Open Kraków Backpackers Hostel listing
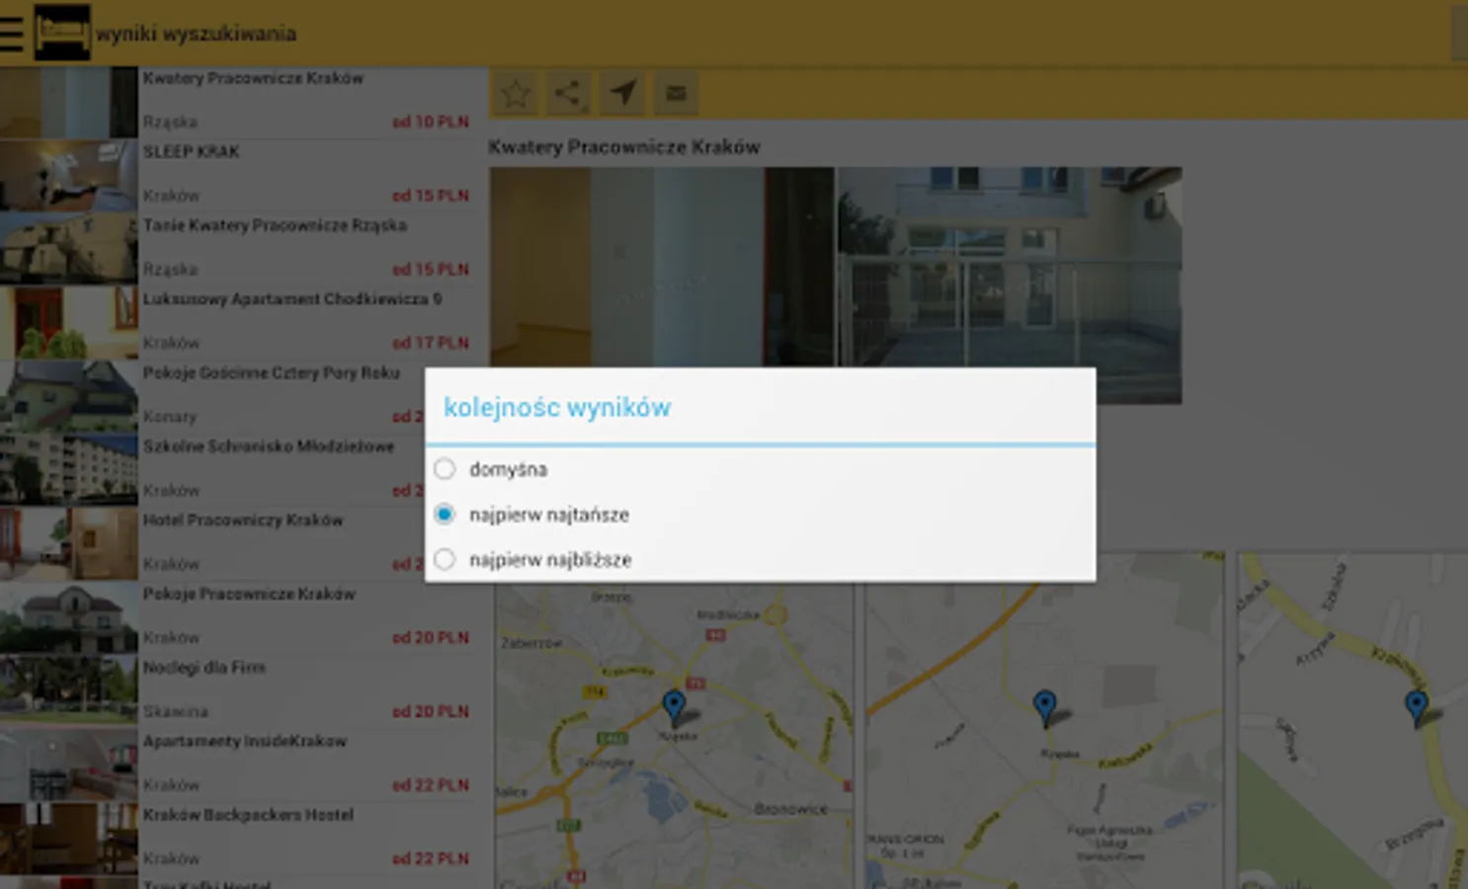The image size is (1468, 889). pos(237,839)
